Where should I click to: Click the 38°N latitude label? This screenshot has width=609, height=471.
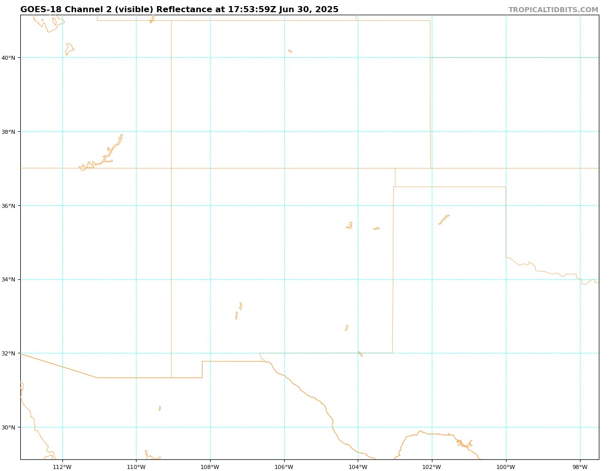[8, 132]
